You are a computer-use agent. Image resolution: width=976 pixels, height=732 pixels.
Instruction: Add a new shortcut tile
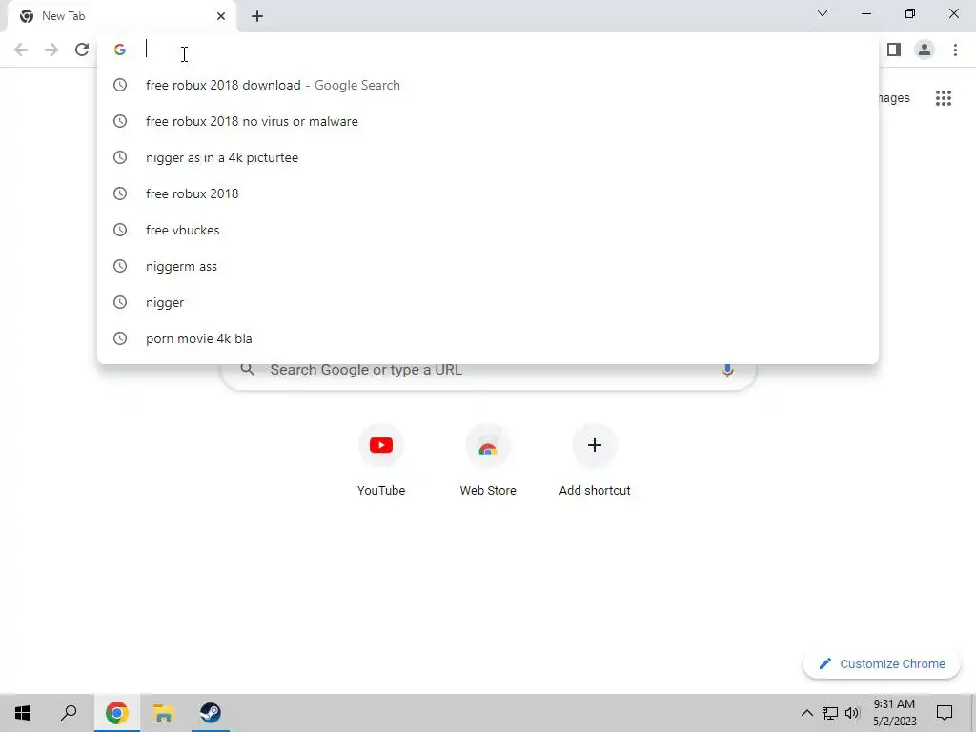[595, 460]
